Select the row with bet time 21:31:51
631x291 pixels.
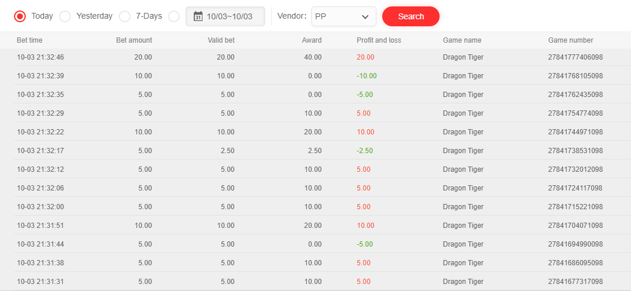[40, 226]
